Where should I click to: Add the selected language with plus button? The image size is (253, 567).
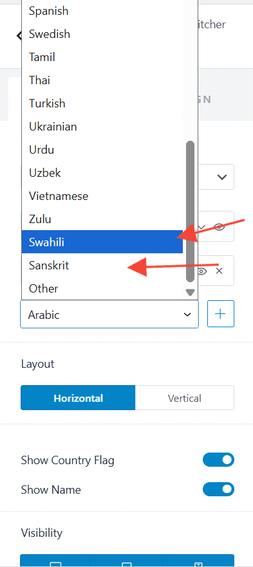coord(220,314)
